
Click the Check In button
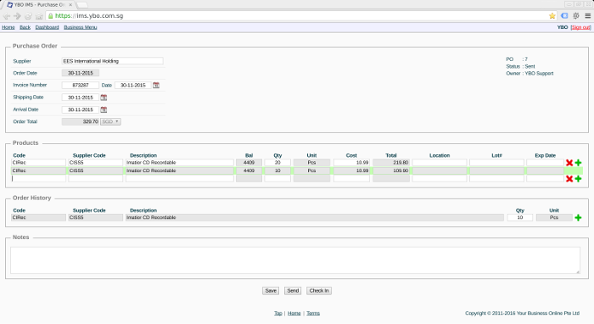click(319, 291)
